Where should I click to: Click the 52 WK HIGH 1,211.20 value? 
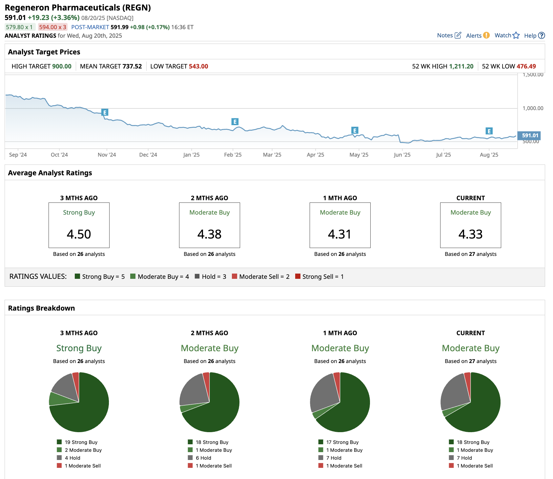pos(461,66)
